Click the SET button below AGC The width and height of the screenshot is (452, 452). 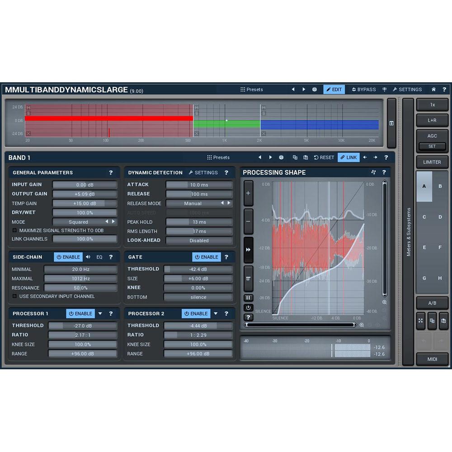click(432, 146)
